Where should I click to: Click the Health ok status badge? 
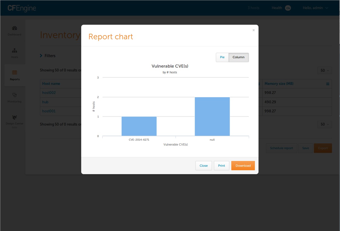(288, 8)
